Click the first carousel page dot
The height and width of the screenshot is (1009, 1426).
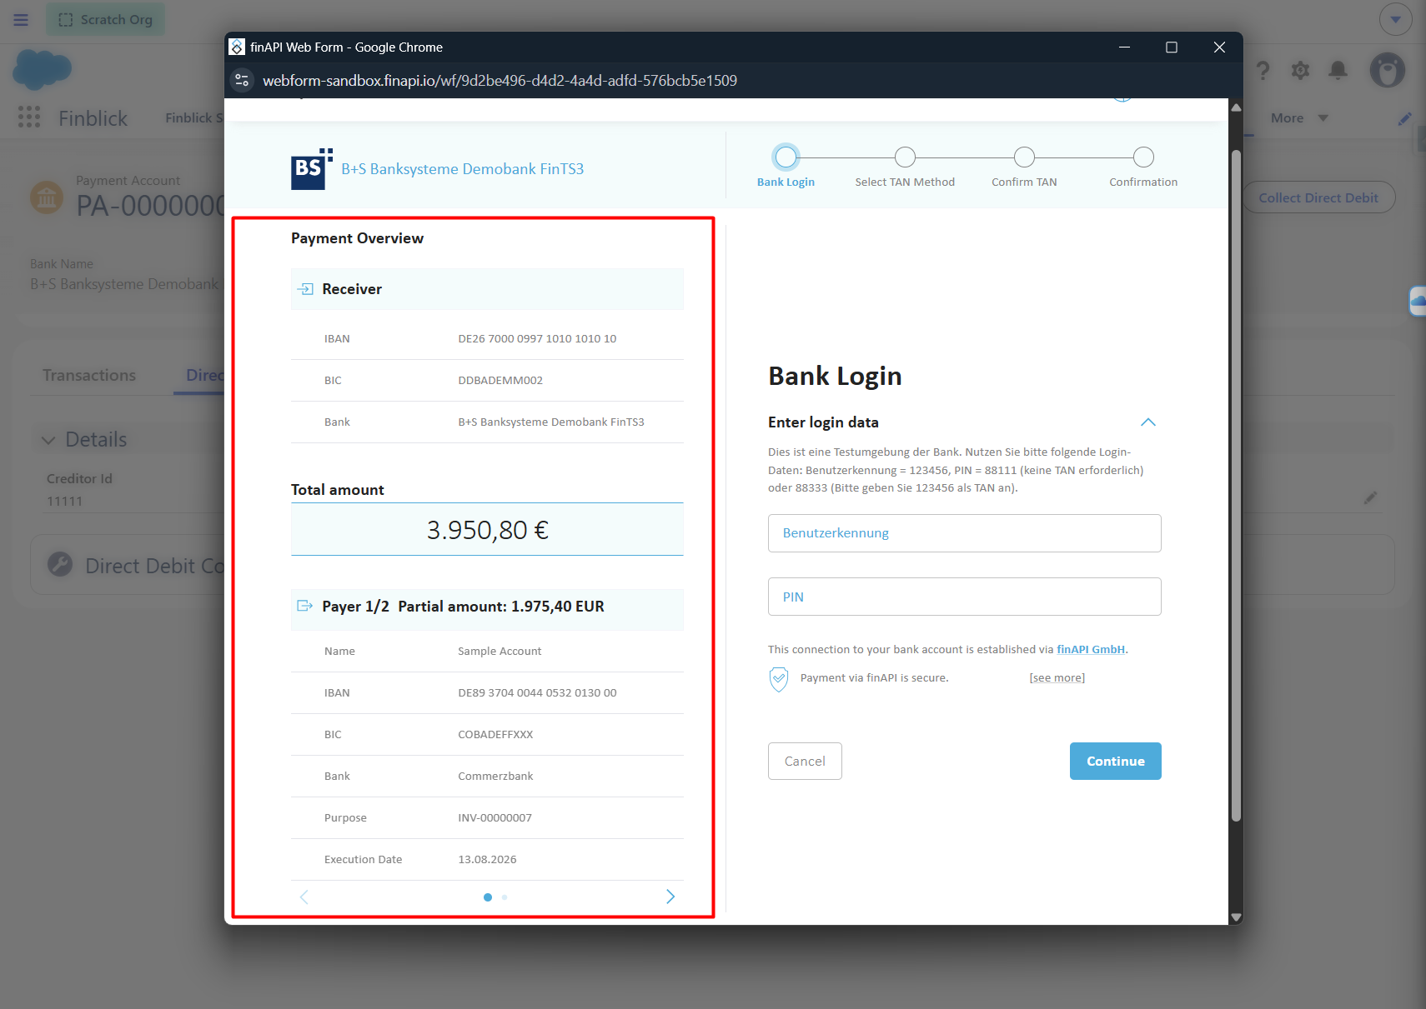tap(488, 897)
